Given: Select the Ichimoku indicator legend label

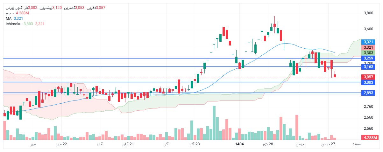Looking at the screenshot, I should point(13,24).
